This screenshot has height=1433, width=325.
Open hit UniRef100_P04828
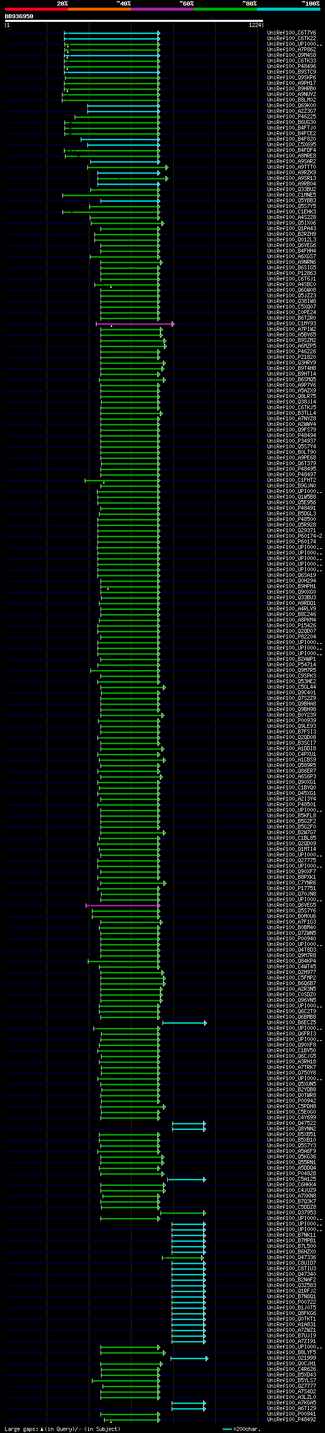point(291,1174)
